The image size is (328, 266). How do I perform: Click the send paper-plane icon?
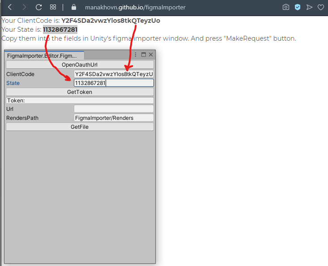(309, 7)
